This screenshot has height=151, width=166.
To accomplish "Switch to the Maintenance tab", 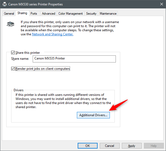I will point(108,14).
